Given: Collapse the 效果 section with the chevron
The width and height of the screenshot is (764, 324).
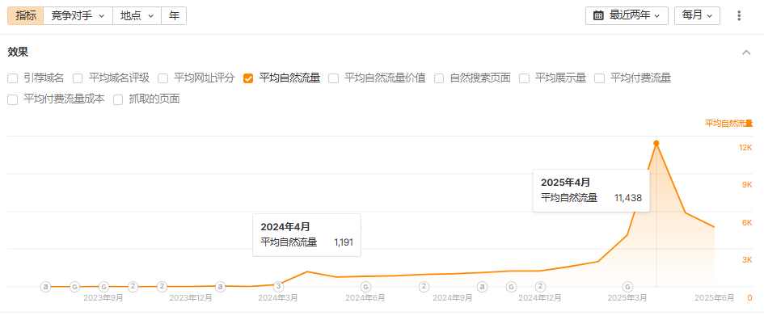Looking at the screenshot, I should point(746,53).
